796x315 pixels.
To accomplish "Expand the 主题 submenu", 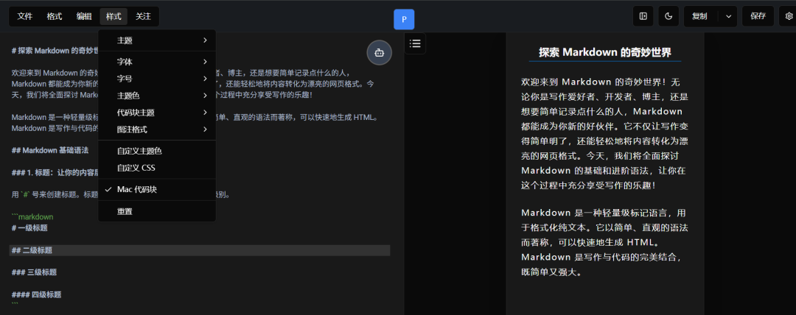I will (157, 40).
